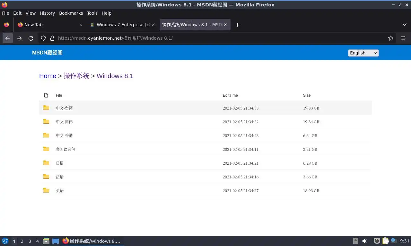Click folder icon beside 法语

[46, 176]
